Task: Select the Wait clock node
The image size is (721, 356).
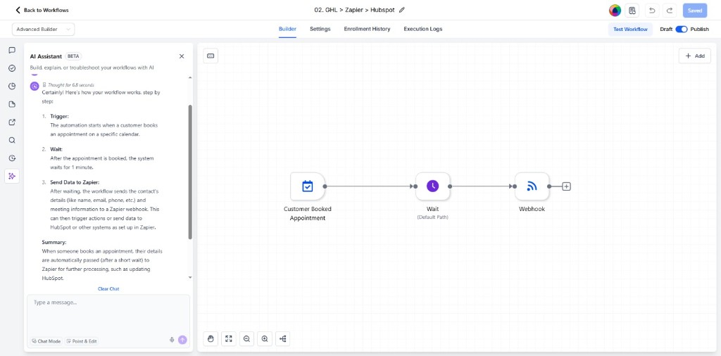Action: click(x=432, y=186)
